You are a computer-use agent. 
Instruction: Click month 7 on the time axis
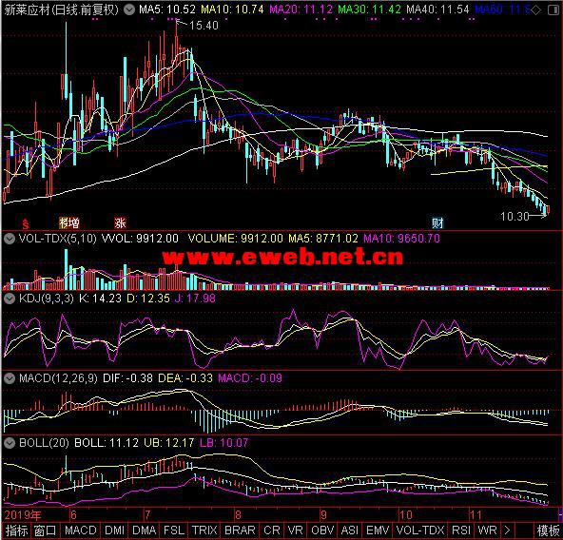point(147,515)
